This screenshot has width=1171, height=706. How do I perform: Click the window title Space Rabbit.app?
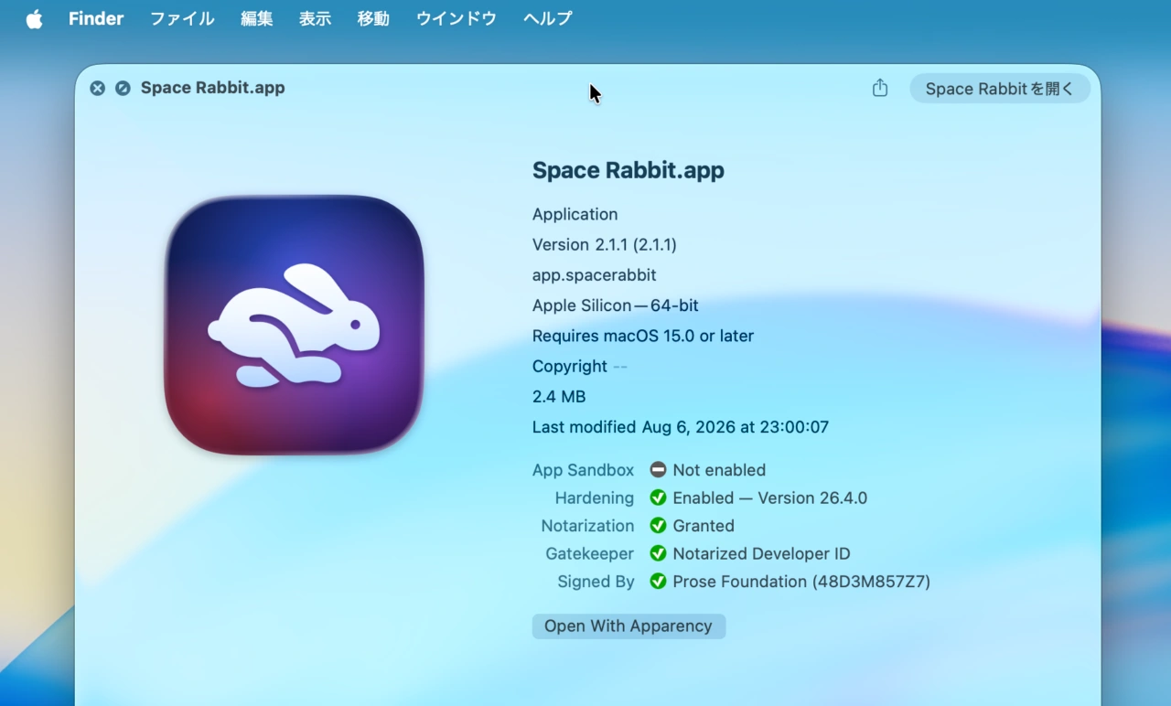tap(213, 88)
